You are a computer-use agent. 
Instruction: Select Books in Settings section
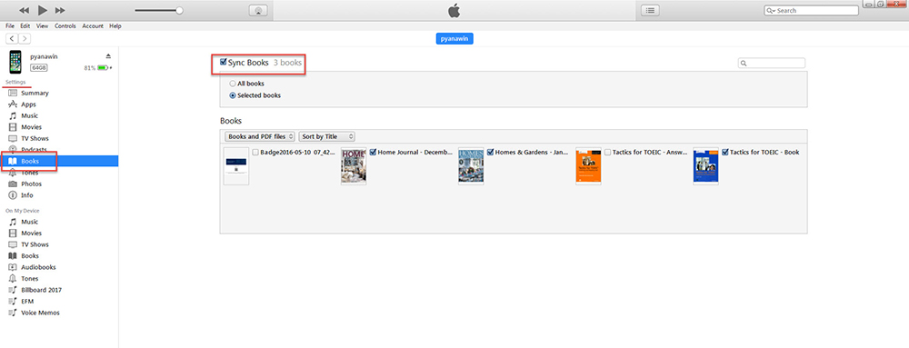pos(59,161)
